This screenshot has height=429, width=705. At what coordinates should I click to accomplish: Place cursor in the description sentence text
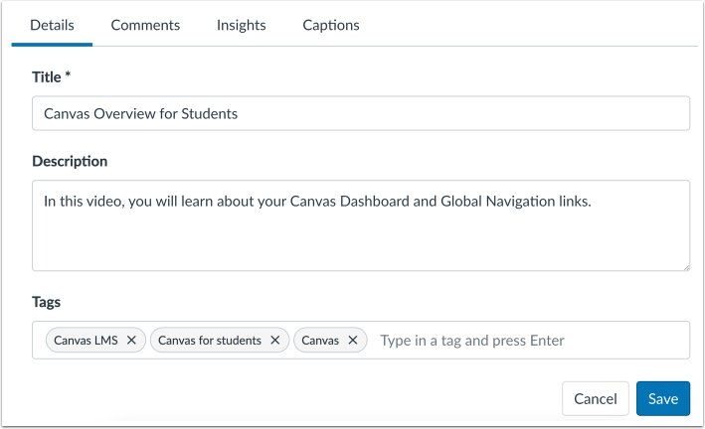tap(317, 202)
